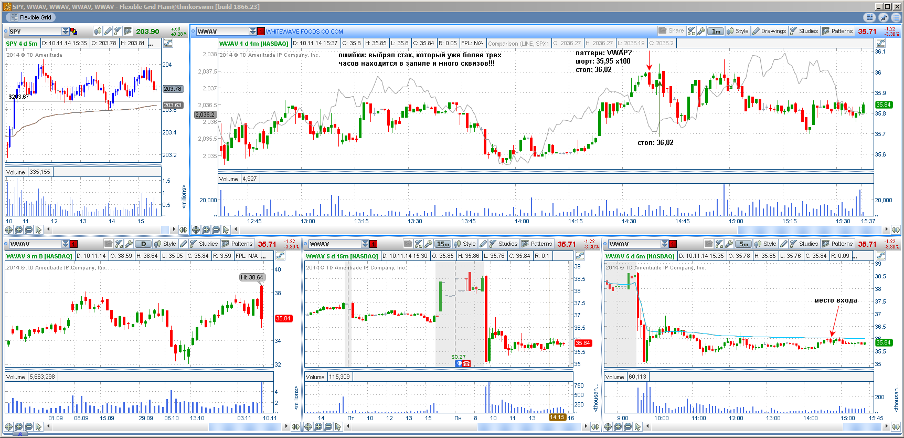Click the Share button on WWAV 1m chart
Image resolution: width=904 pixels, height=438 pixels.
click(x=671, y=30)
